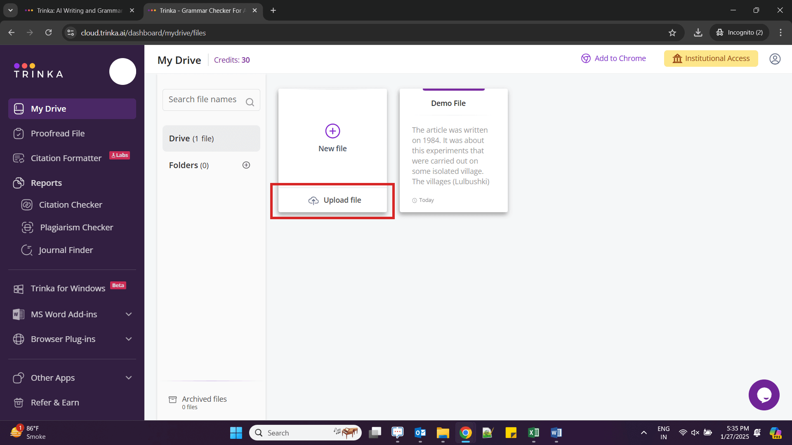
Task: Go back in browser history
Action: 11,33
